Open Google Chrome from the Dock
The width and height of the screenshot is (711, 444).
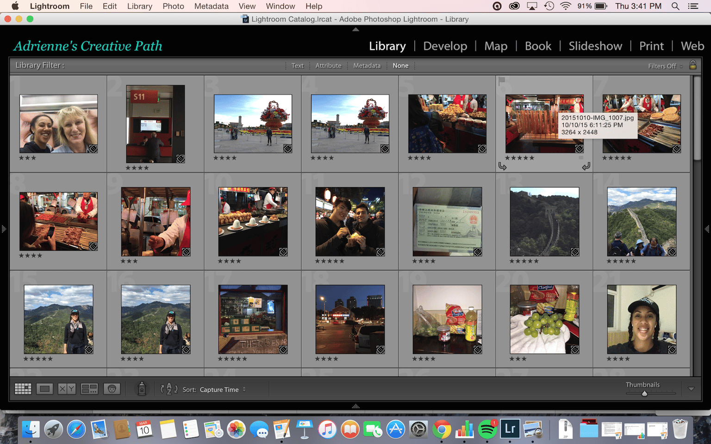442,429
